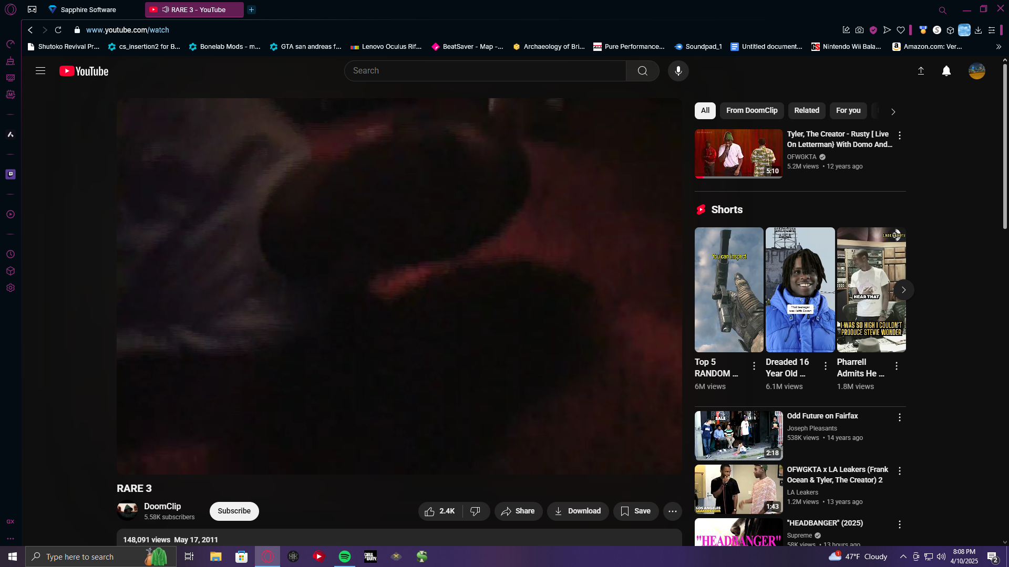Subscribe to the DoomClip channel
Image resolution: width=1009 pixels, height=567 pixels.
coord(234,511)
